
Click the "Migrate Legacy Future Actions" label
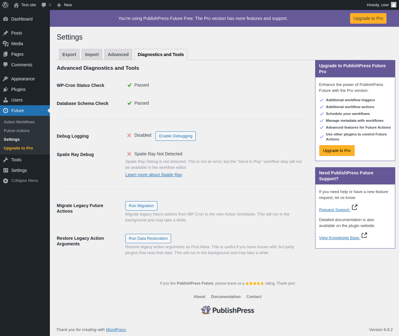pos(80,208)
